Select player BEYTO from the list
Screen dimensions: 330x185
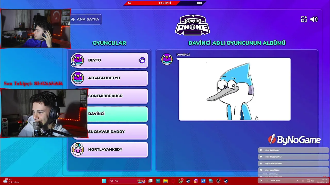point(109,60)
